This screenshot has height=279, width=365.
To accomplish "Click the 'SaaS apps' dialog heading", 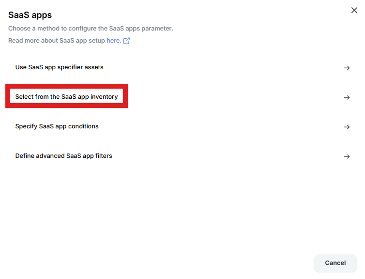I will click(x=30, y=15).
